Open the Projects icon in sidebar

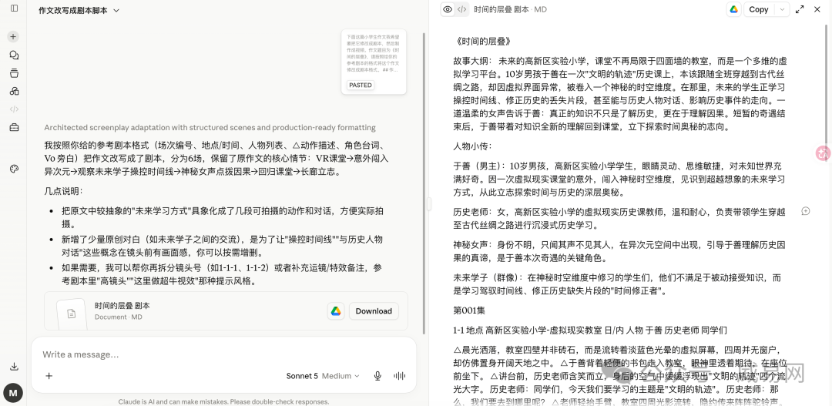pyautogui.click(x=15, y=73)
